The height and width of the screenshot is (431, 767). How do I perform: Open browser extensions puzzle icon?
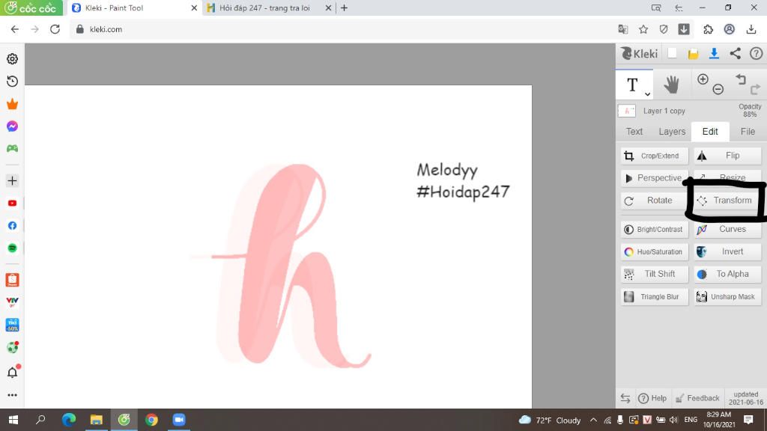click(708, 29)
